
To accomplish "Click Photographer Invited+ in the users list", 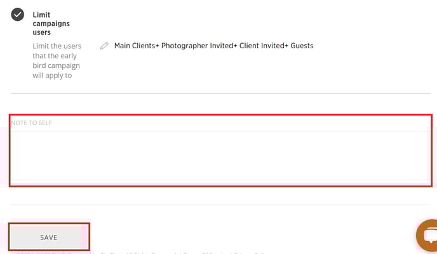I will click(x=199, y=46).
